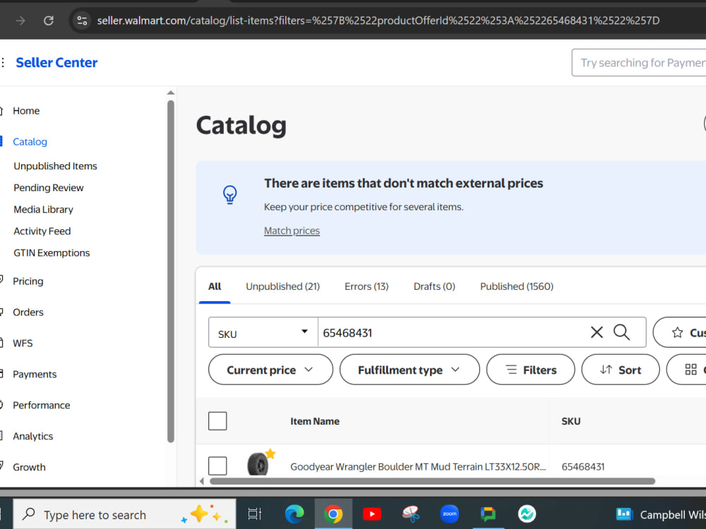Click the Goodyear tire product thumbnail
Image resolution: width=706 pixels, height=529 pixels.
258,463
